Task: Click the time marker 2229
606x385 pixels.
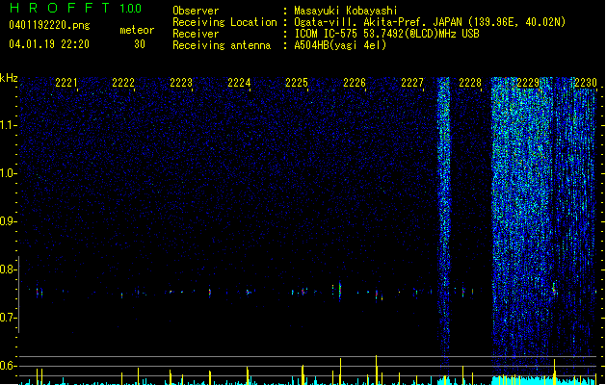Action: click(x=528, y=83)
